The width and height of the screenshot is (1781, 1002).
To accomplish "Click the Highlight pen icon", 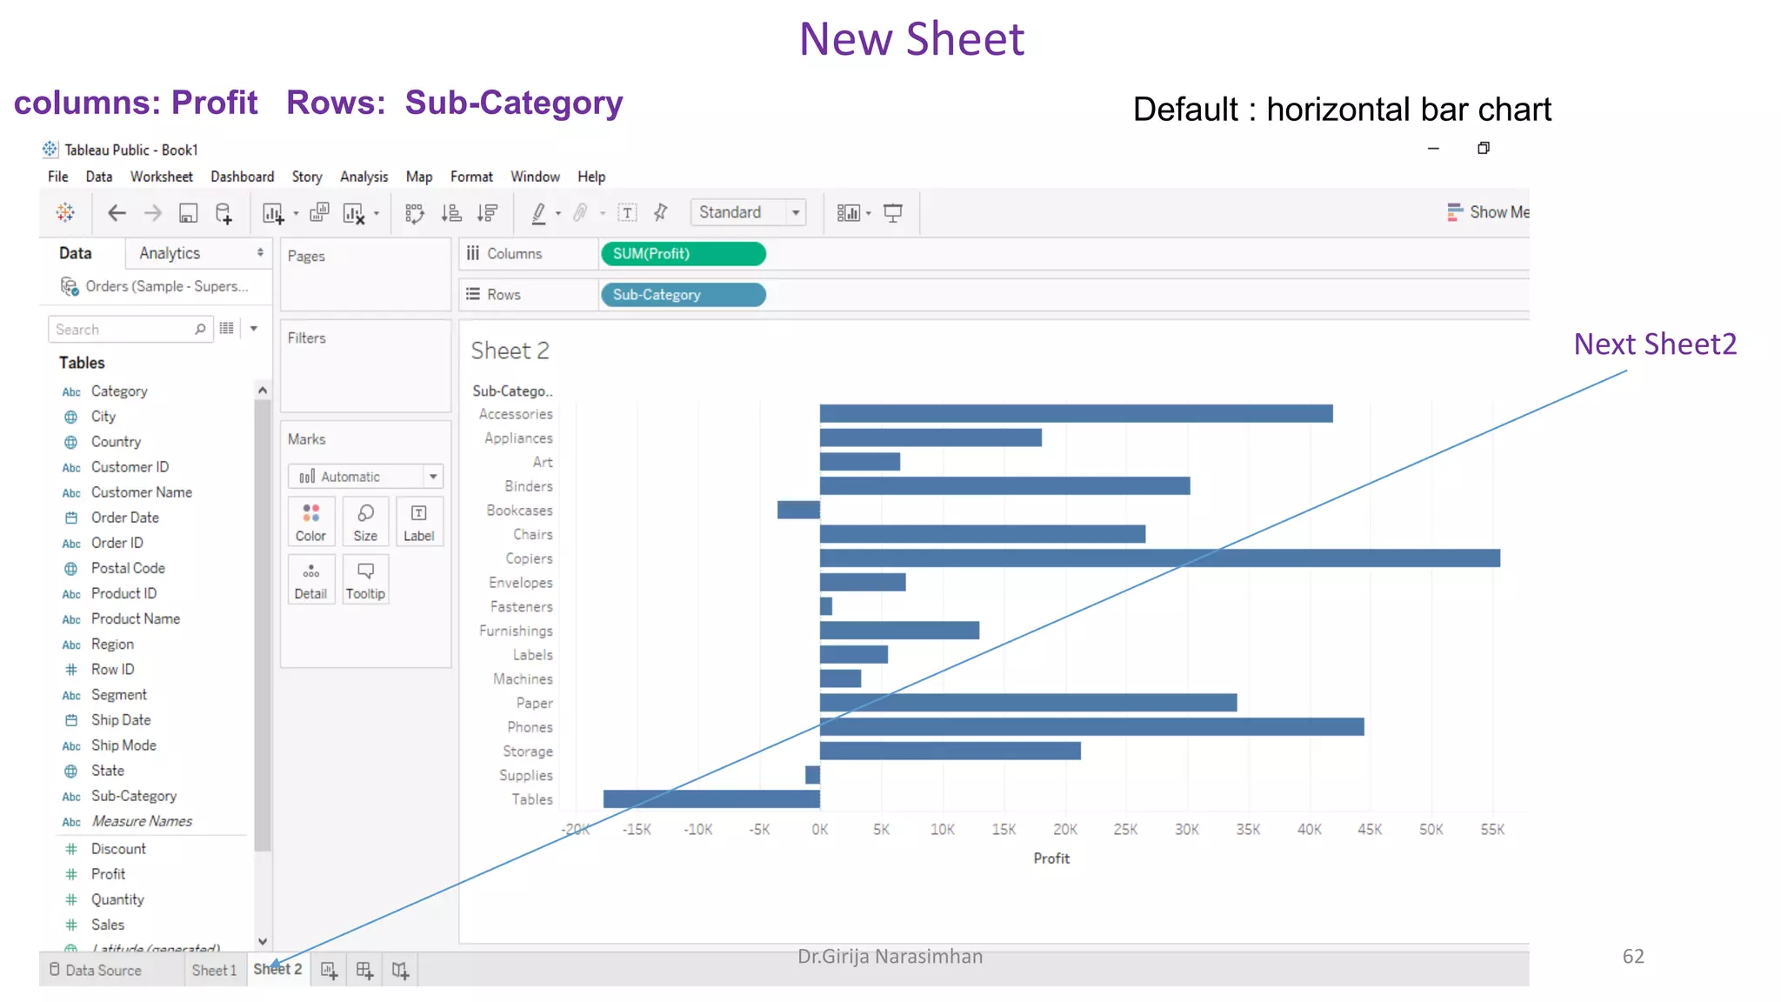I will (x=538, y=213).
